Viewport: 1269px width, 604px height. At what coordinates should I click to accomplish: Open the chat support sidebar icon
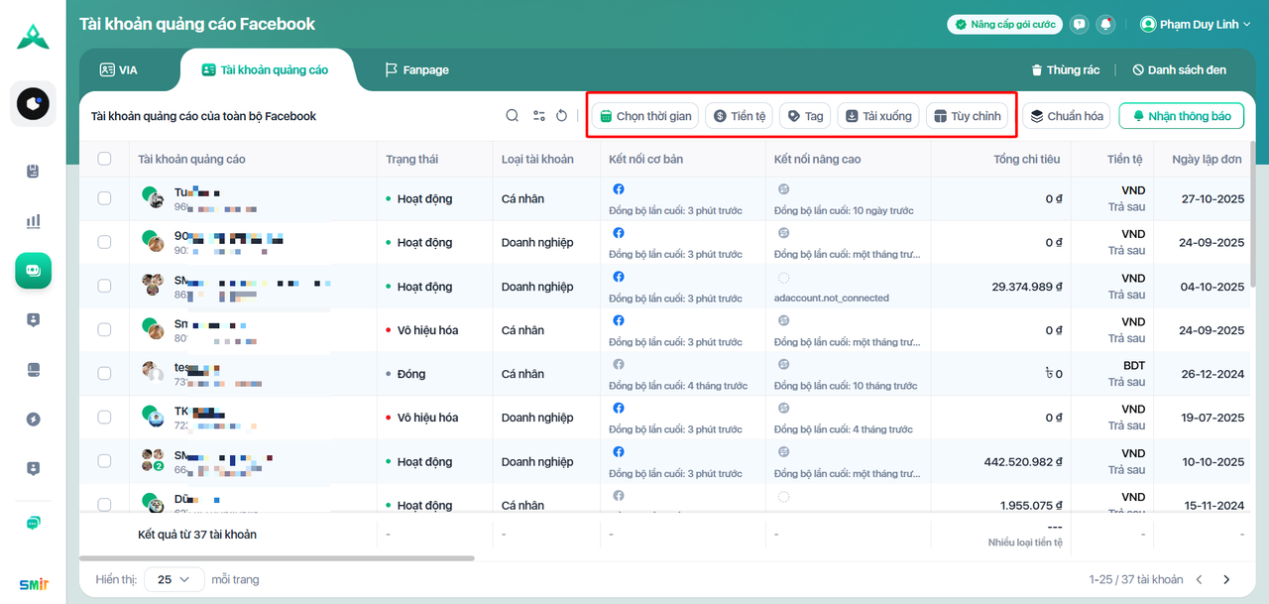point(34,523)
